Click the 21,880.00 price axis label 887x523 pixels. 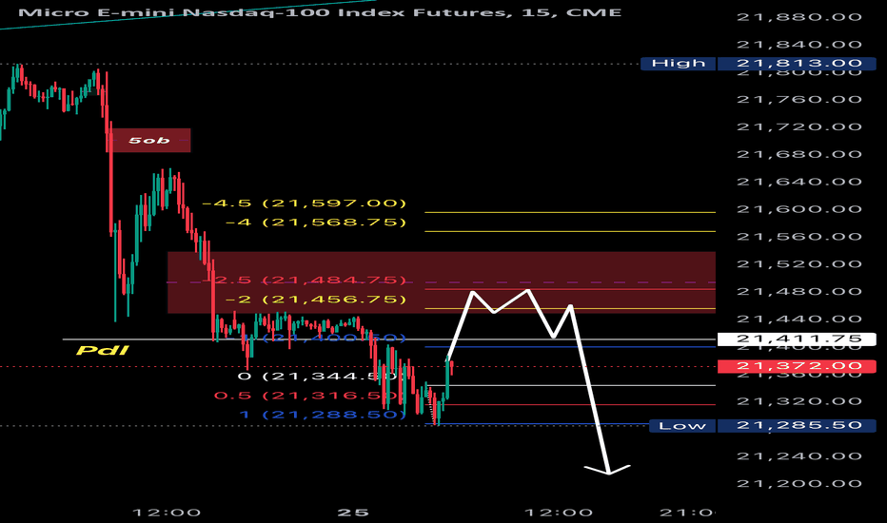tap(799, 17)
